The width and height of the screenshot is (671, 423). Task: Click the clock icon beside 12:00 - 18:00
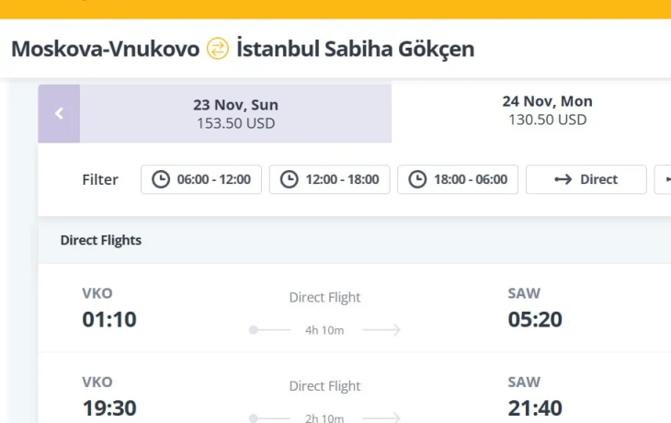pyautogui.click(x=290, y=179)
